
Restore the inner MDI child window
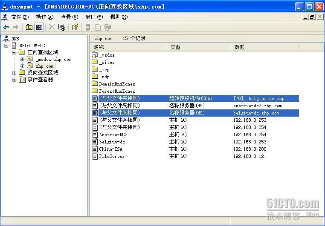click(x=312, y=17)
